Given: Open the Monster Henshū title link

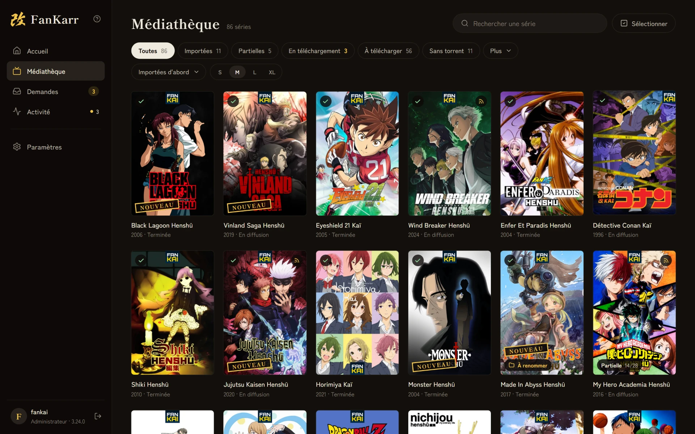Looking at the screenshot, I should click(x=431, y=384).
